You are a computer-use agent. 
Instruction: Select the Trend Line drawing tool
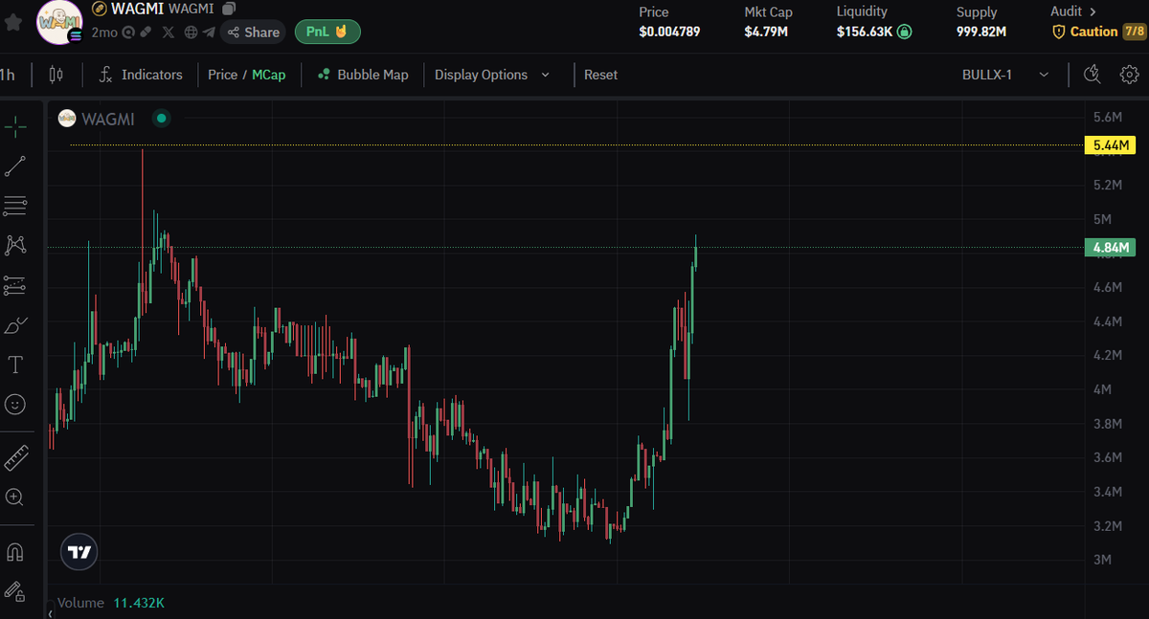click(x=16, y=165)
